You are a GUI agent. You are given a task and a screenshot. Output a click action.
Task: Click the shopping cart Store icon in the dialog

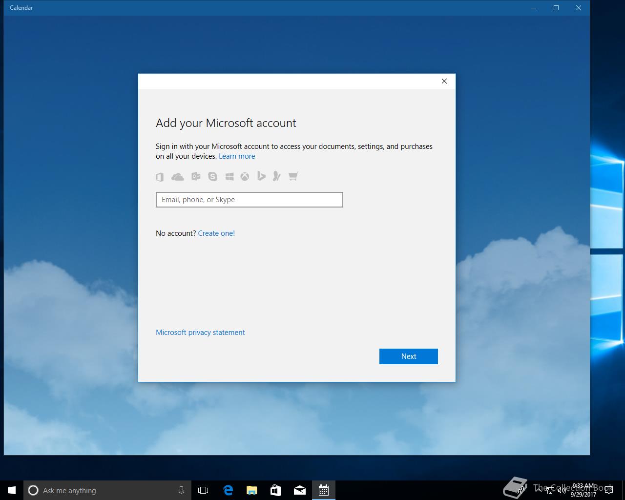point(293,177)
